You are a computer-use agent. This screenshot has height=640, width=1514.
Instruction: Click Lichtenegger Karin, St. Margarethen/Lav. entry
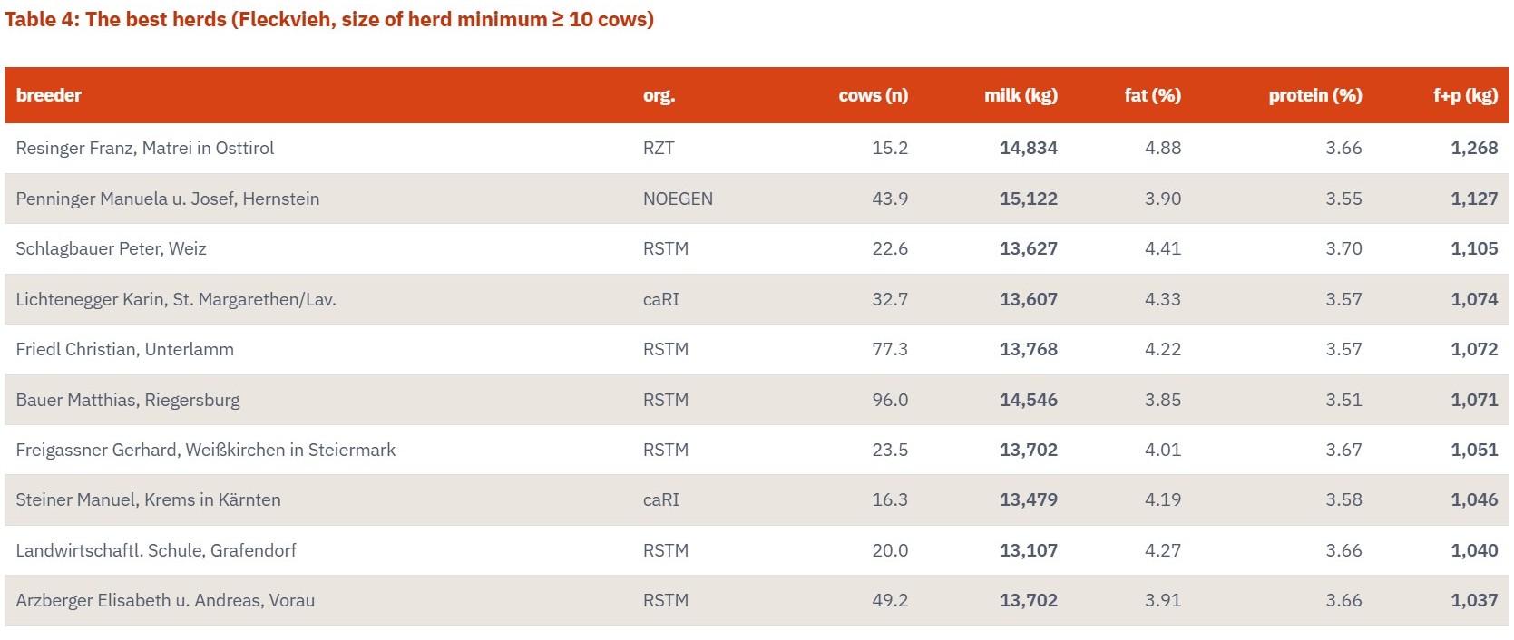(x=176, y=299)
